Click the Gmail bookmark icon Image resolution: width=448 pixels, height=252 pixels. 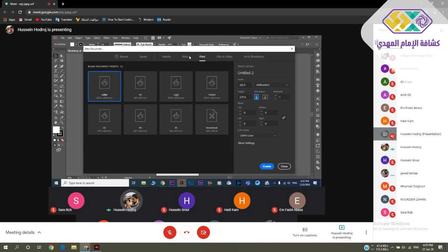pyautogui.click(x=21, y=20)
